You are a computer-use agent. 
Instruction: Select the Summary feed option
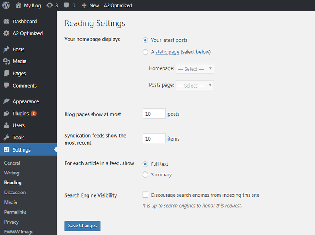pyautogui.click(x=145, y=175)
